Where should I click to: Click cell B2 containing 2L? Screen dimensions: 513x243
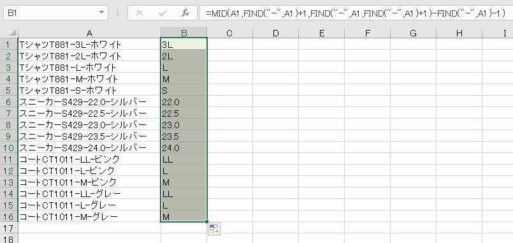tap(184, 55)
